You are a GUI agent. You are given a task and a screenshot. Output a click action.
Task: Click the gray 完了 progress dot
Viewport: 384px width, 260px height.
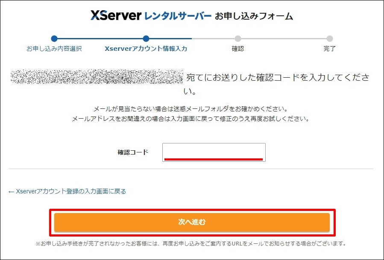click(x=330, y=38)
